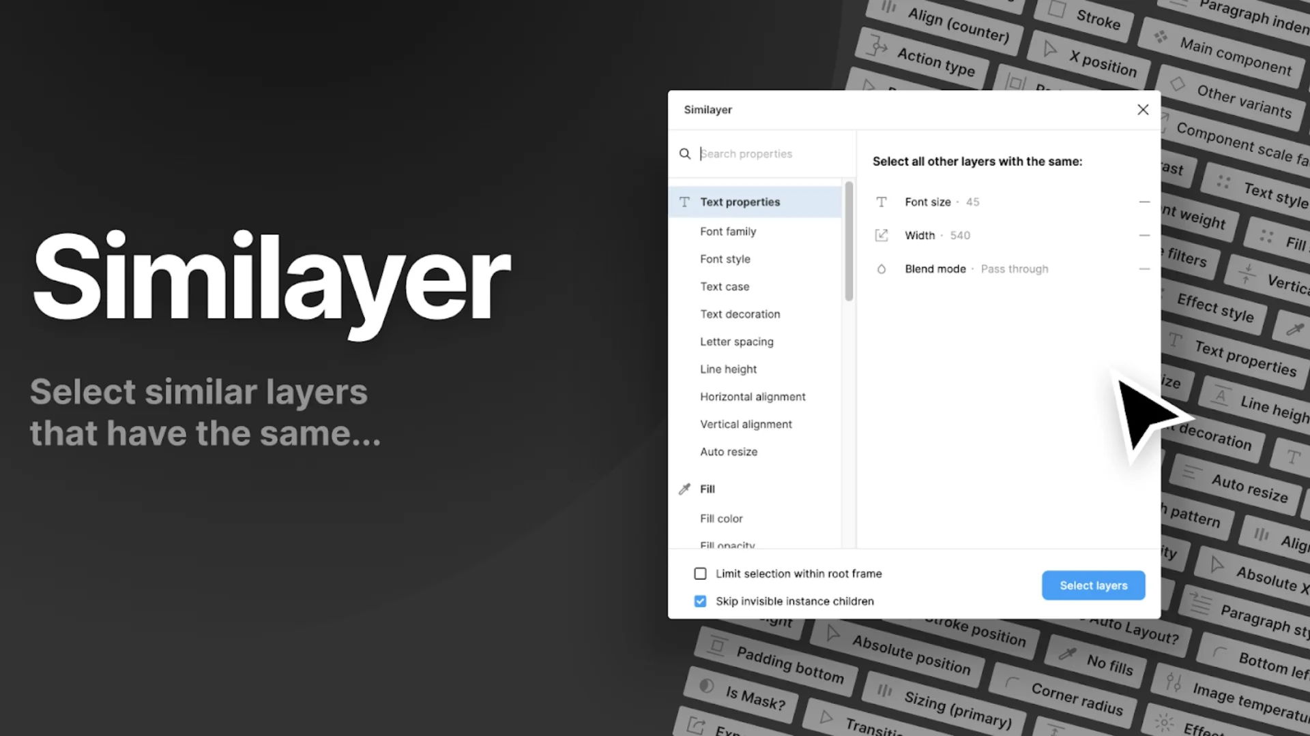1310x736 pixels.
Task: Choose Font family property
Action: (728, 232)
